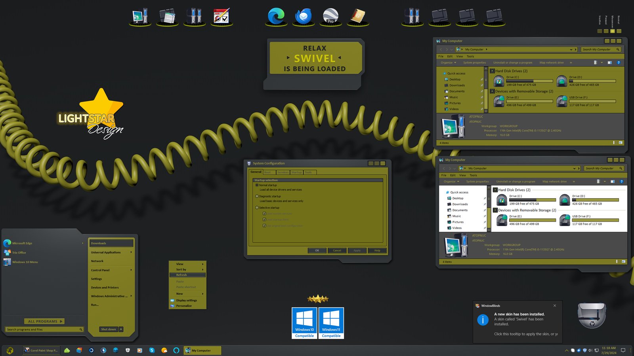Switch to Services tab in System Configuration
Screen dimensions: 634x356
pyautogui.click(x=283, y=172)
